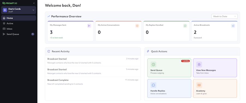Click the '+3 vs last week' text
The height and width of the screenshot is (103, 246).
click(x=57, y=38)
